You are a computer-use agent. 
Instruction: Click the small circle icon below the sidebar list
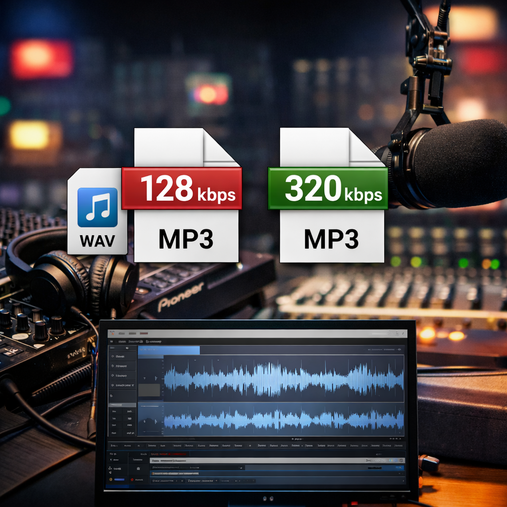click(111, 396)
